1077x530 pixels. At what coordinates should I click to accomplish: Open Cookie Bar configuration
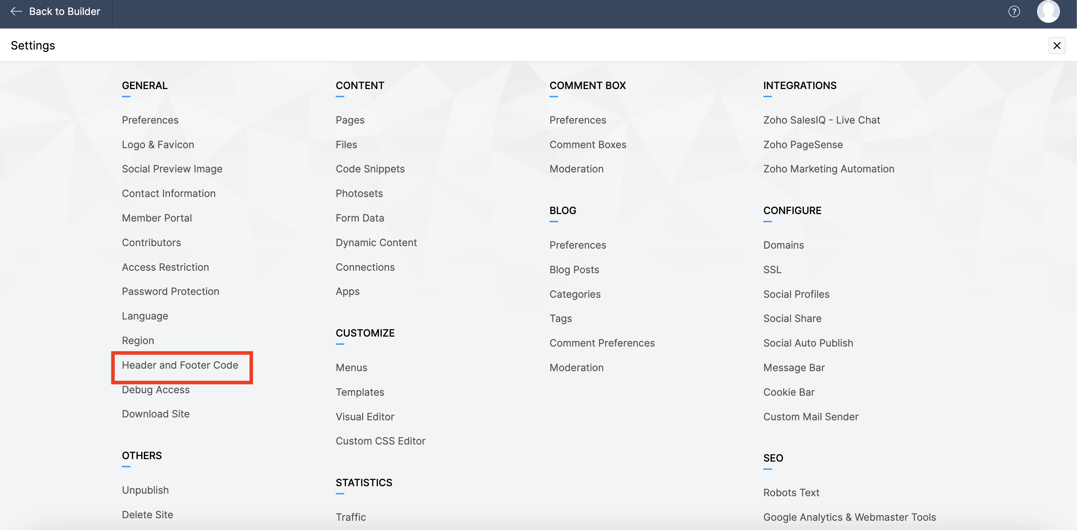(x=789, y=392)
